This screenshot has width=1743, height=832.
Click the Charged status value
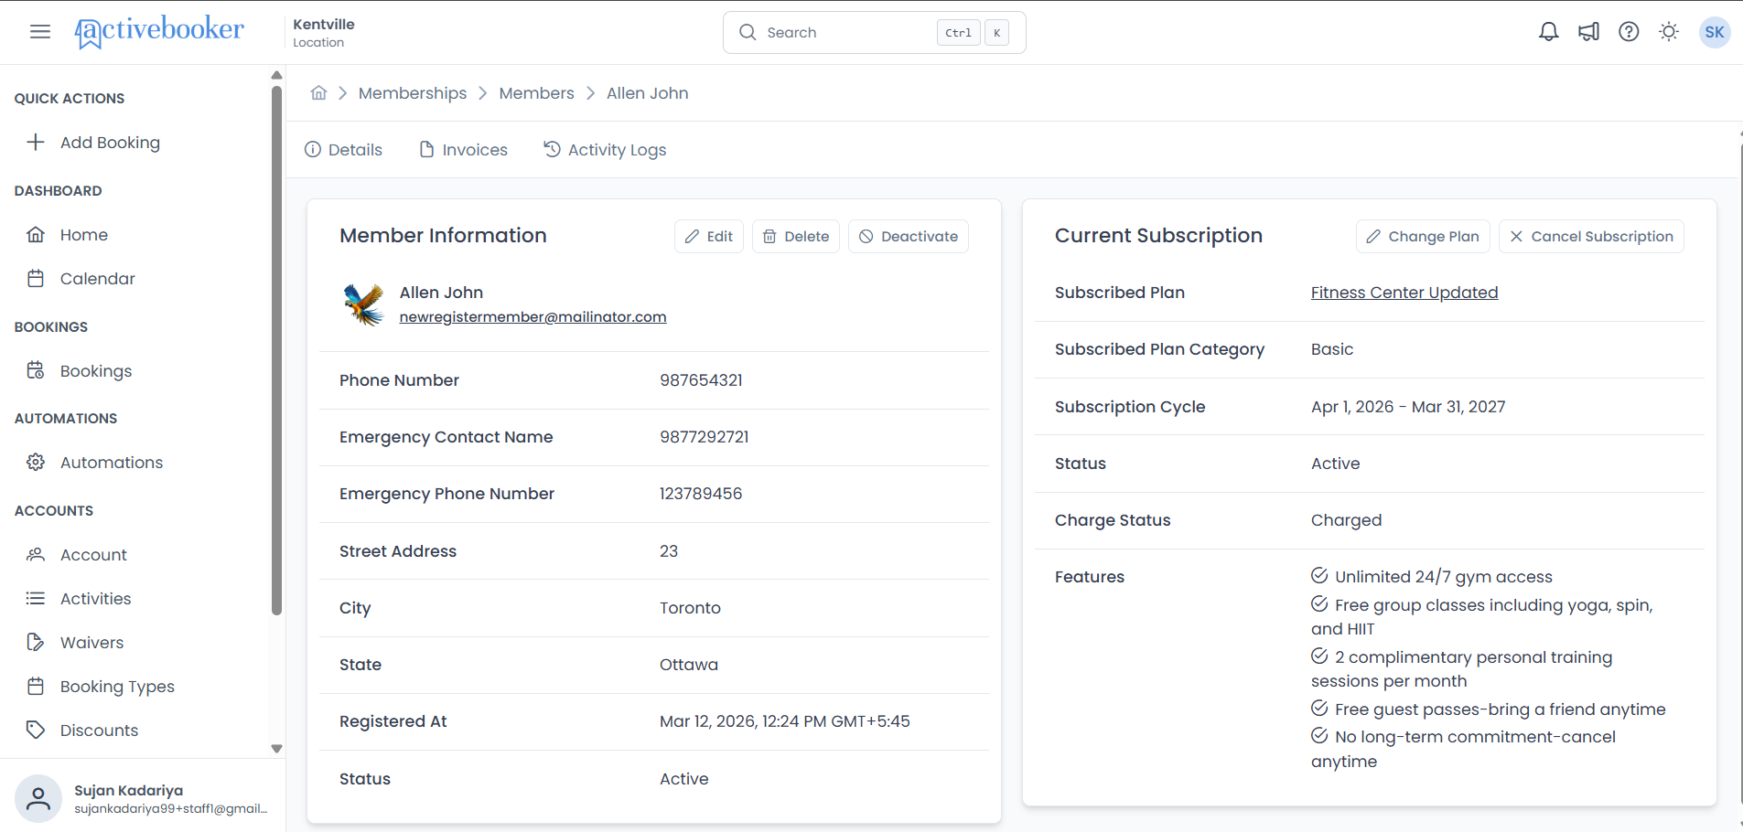(x=1346, y=520)
